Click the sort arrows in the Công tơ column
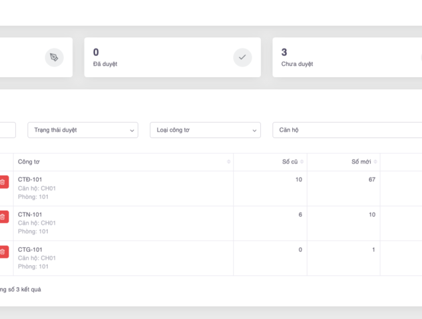Image resolution: width=422 pixels, height=319 pixels. [x=228, y=162]
